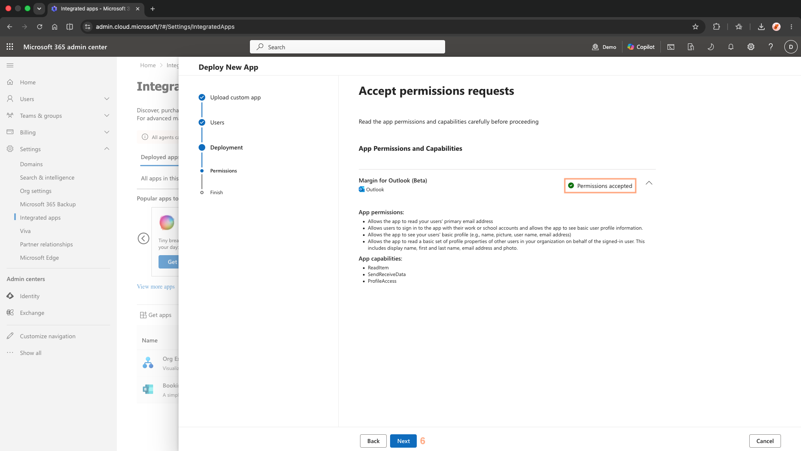
Task: Open new browser tab plus icon
Action: 153,9
